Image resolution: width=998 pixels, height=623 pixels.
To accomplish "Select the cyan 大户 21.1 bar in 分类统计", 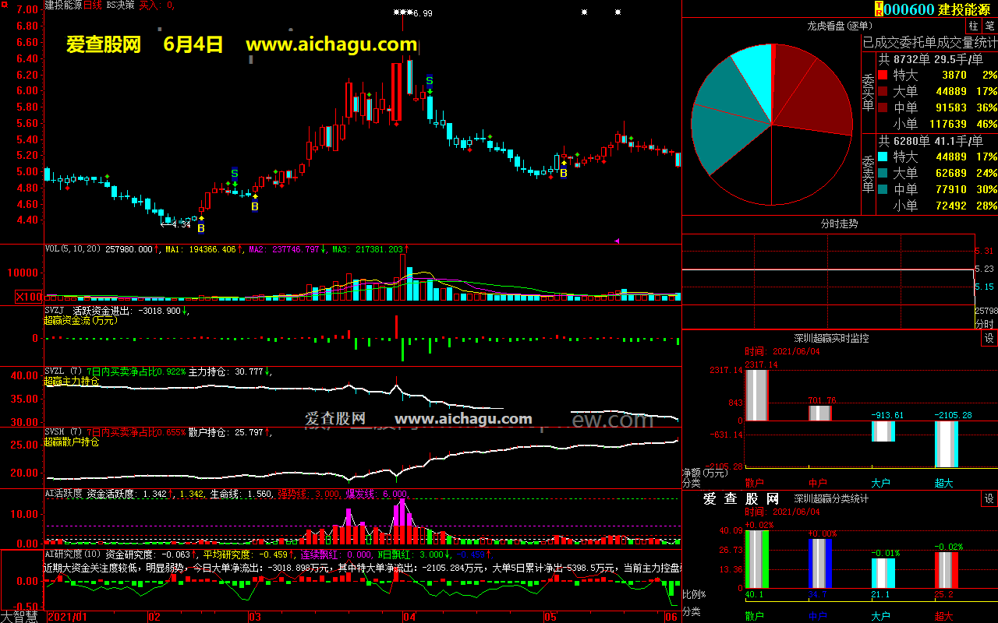I will click(x=883, y=573).
